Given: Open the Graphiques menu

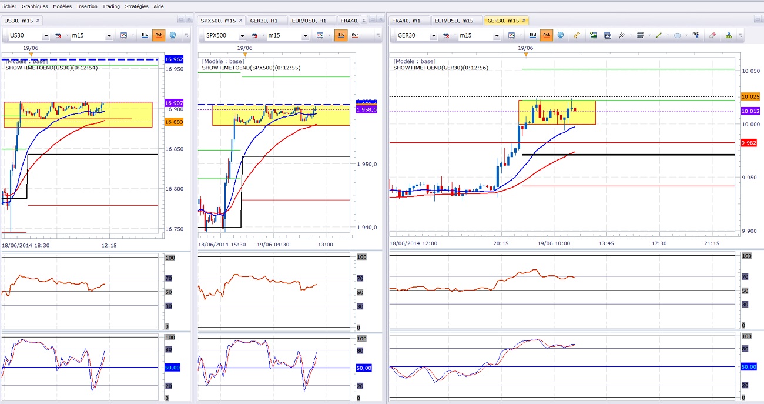Looking at the screenshot, I should click(35, 6).
